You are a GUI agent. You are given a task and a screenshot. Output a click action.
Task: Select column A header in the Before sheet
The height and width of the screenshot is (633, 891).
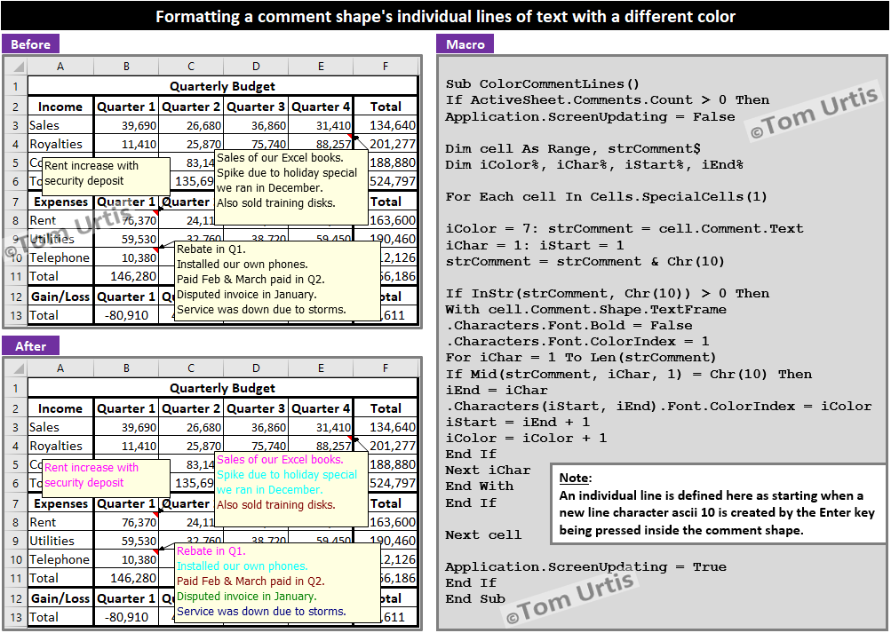tap(60, 67)
